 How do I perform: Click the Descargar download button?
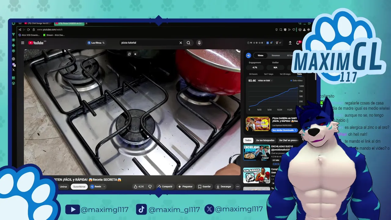[224, 186]
